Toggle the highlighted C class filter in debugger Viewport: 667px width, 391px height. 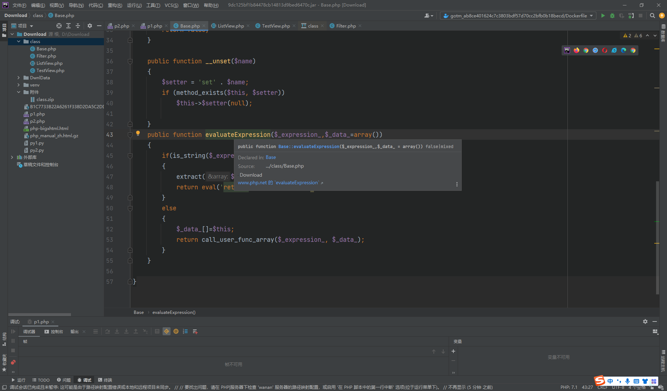167,331
